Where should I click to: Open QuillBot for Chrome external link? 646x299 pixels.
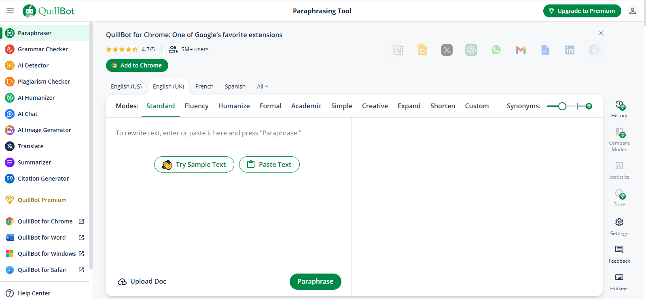point(44,221)
